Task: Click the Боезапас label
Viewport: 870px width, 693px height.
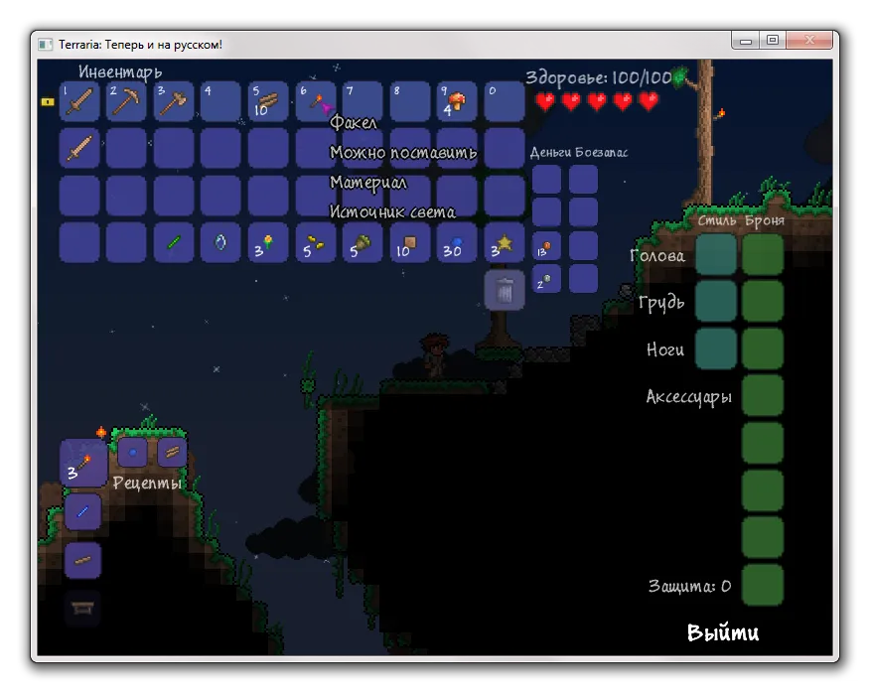Action: tap(602, 152)
